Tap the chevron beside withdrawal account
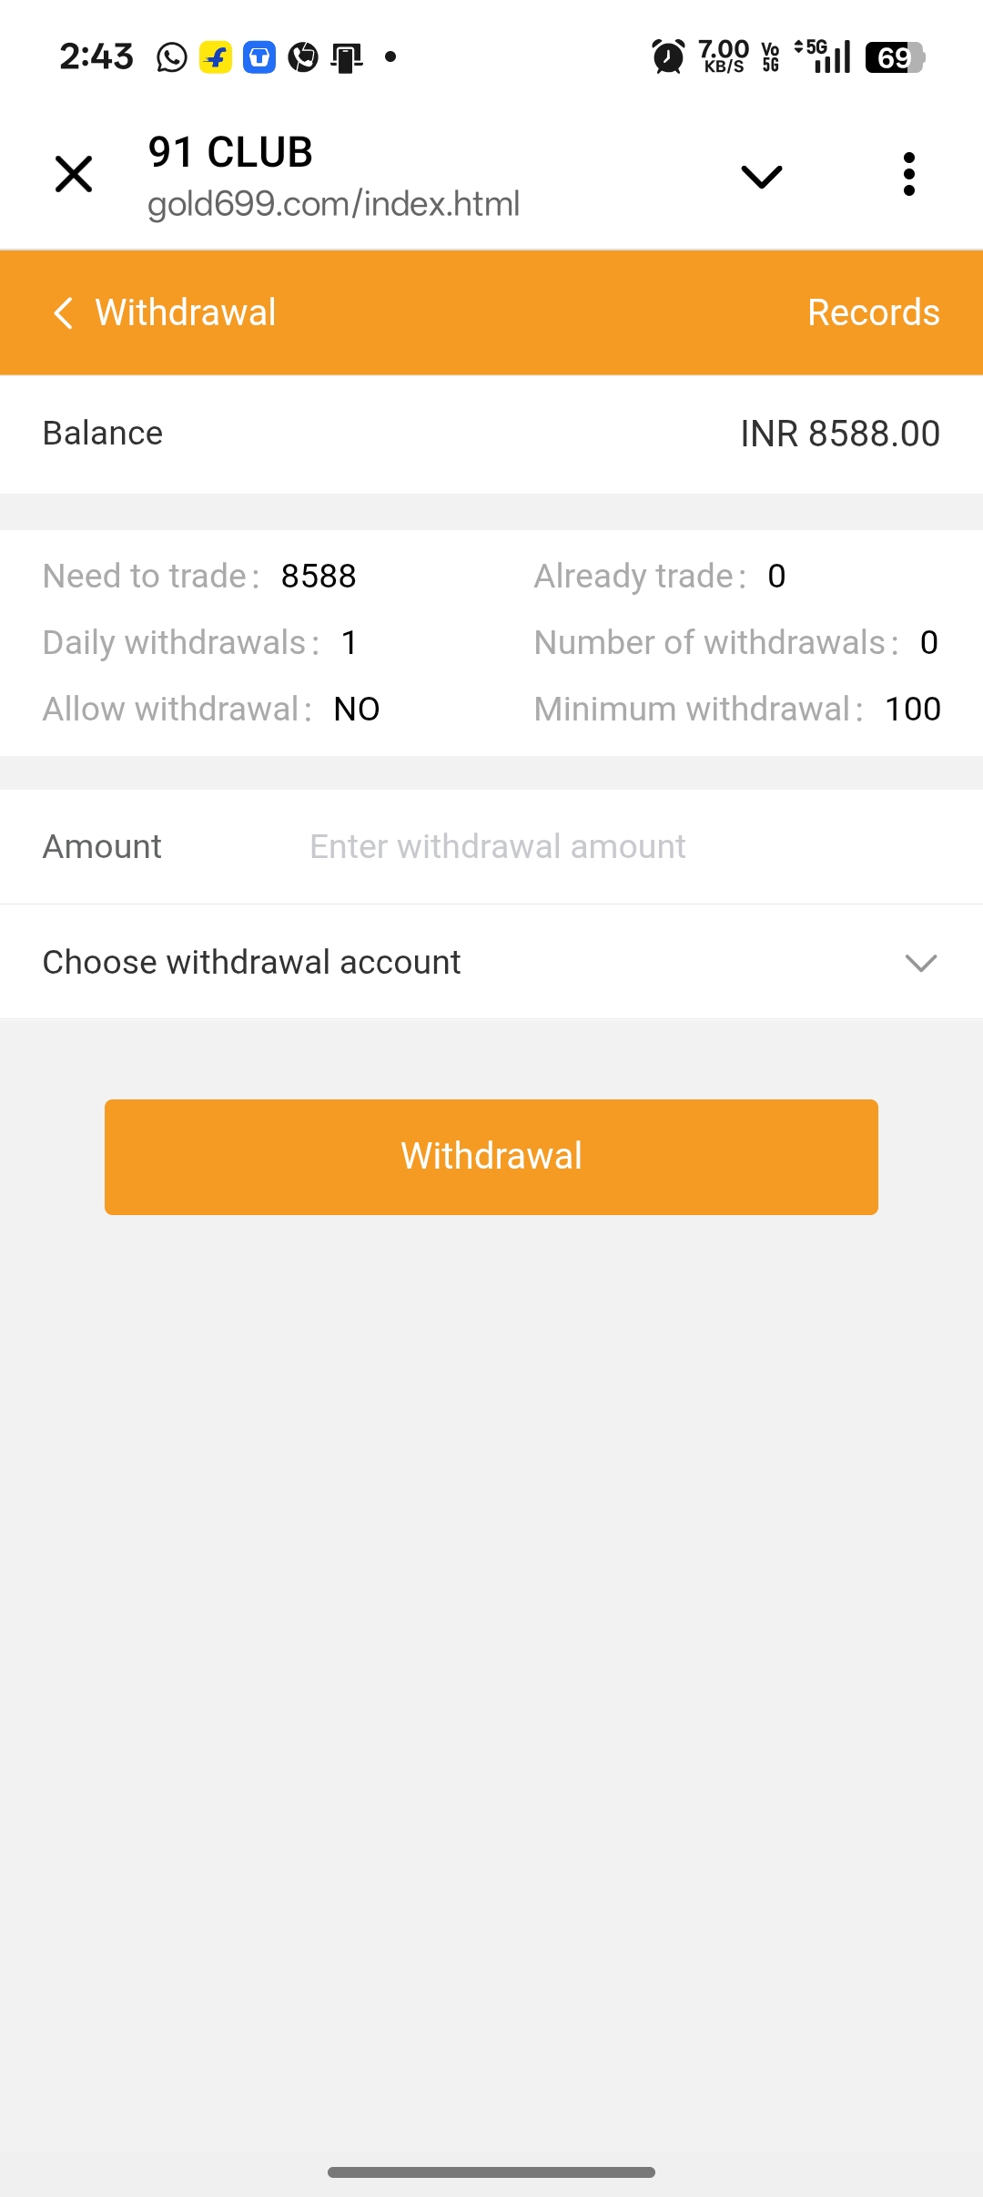The height and width of the screenshot is (2197, 983). (x=921, y=963)
